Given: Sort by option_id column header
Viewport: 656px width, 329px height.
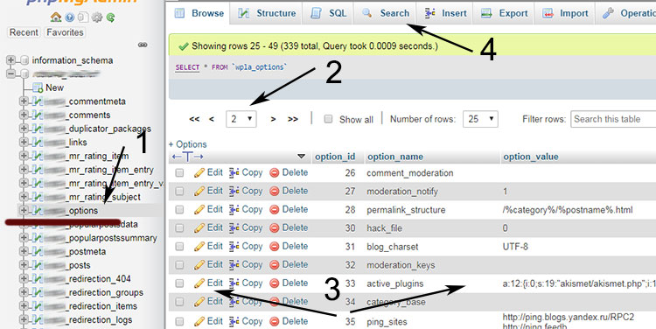Looking at the screenshot, I should click(x=335, y=157).
